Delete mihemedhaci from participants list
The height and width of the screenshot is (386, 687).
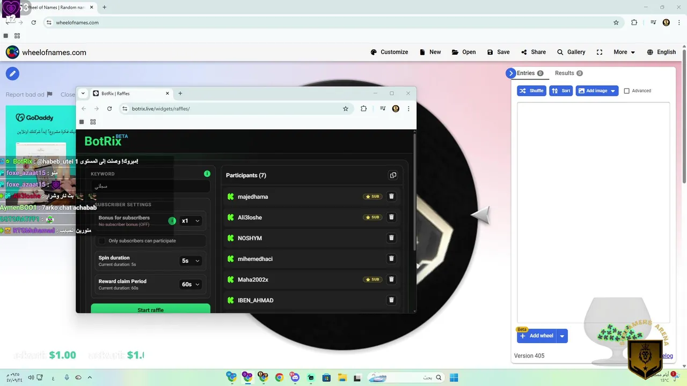pos(391,259)
